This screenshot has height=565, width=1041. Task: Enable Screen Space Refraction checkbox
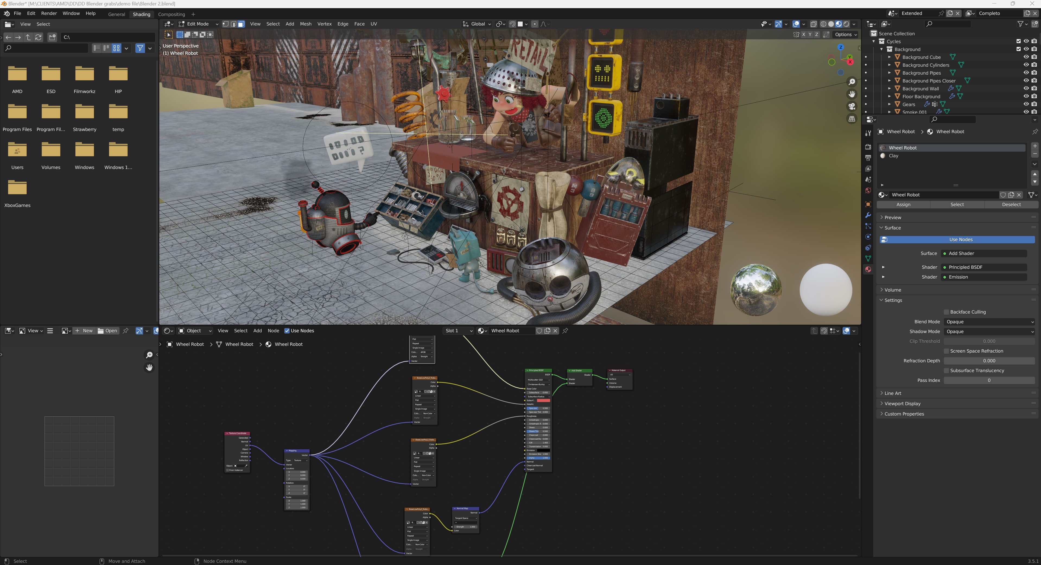tap(946, 351)
